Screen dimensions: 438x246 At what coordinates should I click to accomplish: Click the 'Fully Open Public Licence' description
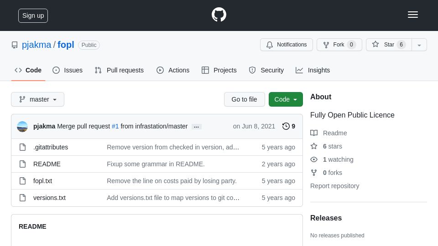(x=352, y=115)
